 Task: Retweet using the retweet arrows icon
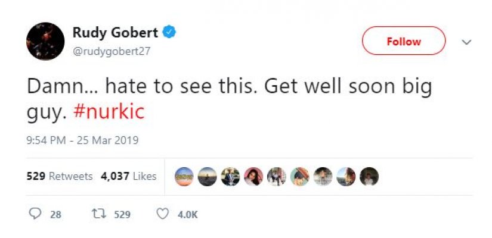[x=95, y=214]
